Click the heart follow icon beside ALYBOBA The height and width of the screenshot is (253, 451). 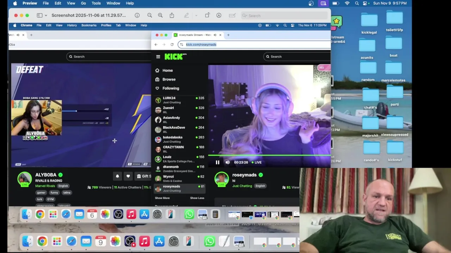pyautogui.click(x=128, y=176)
